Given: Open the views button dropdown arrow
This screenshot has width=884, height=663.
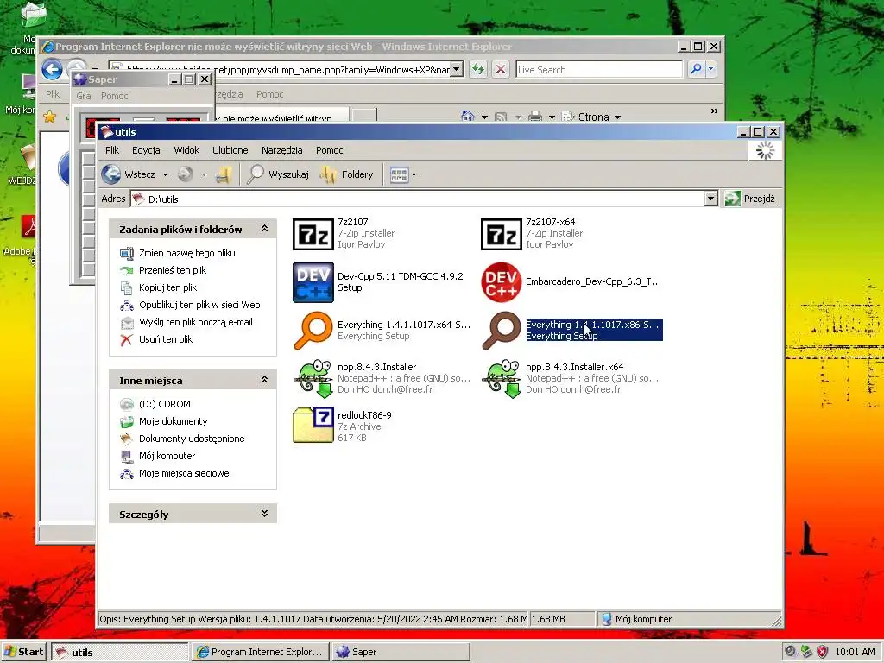Looking at the screenshot, I should pyautogui.click(x=414, y=174).
